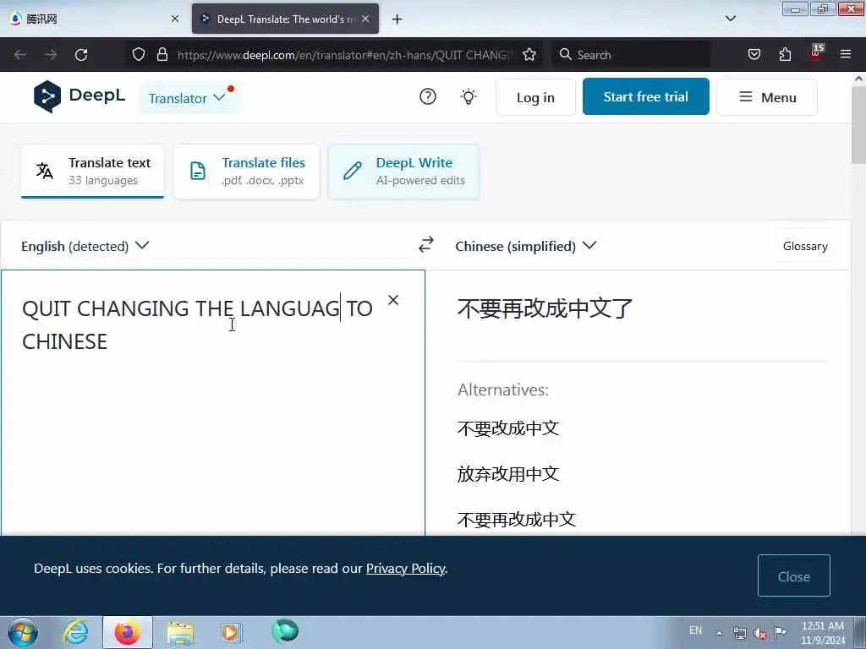
Task: Close the DeepL Translate tab
Action: [x=365, y=19]
